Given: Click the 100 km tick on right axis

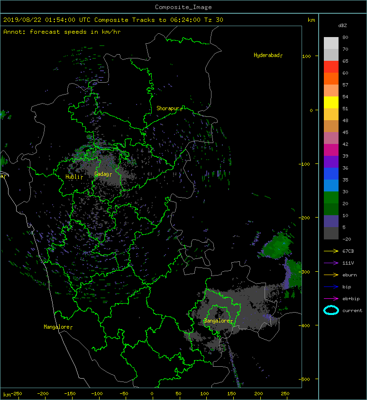Looking at the screenshot, I should click(306, 57).
